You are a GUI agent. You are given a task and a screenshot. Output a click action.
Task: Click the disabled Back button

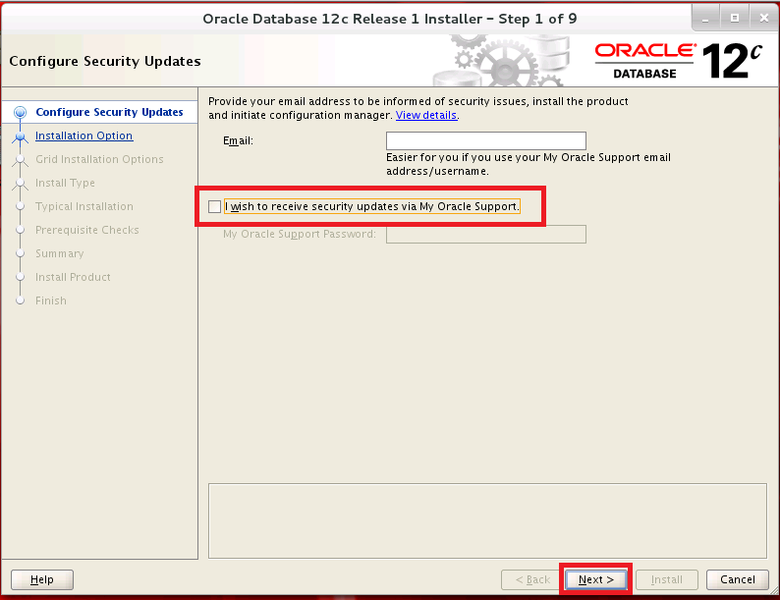[532, 579]
